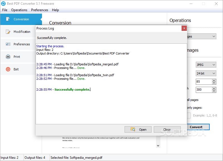223x161 pixels.
Task: Expand the operation type dropdown ending in 'ges'
Action: (214, 36)
